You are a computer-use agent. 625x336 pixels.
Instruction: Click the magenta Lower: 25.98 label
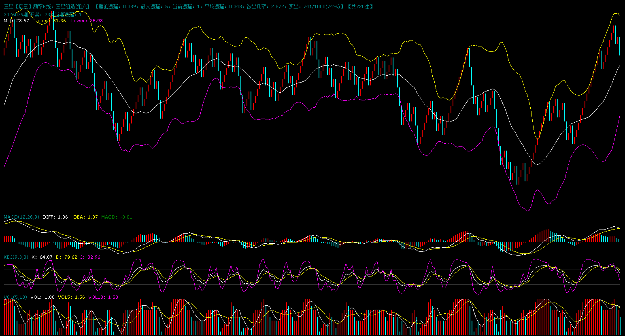(87, 21)
